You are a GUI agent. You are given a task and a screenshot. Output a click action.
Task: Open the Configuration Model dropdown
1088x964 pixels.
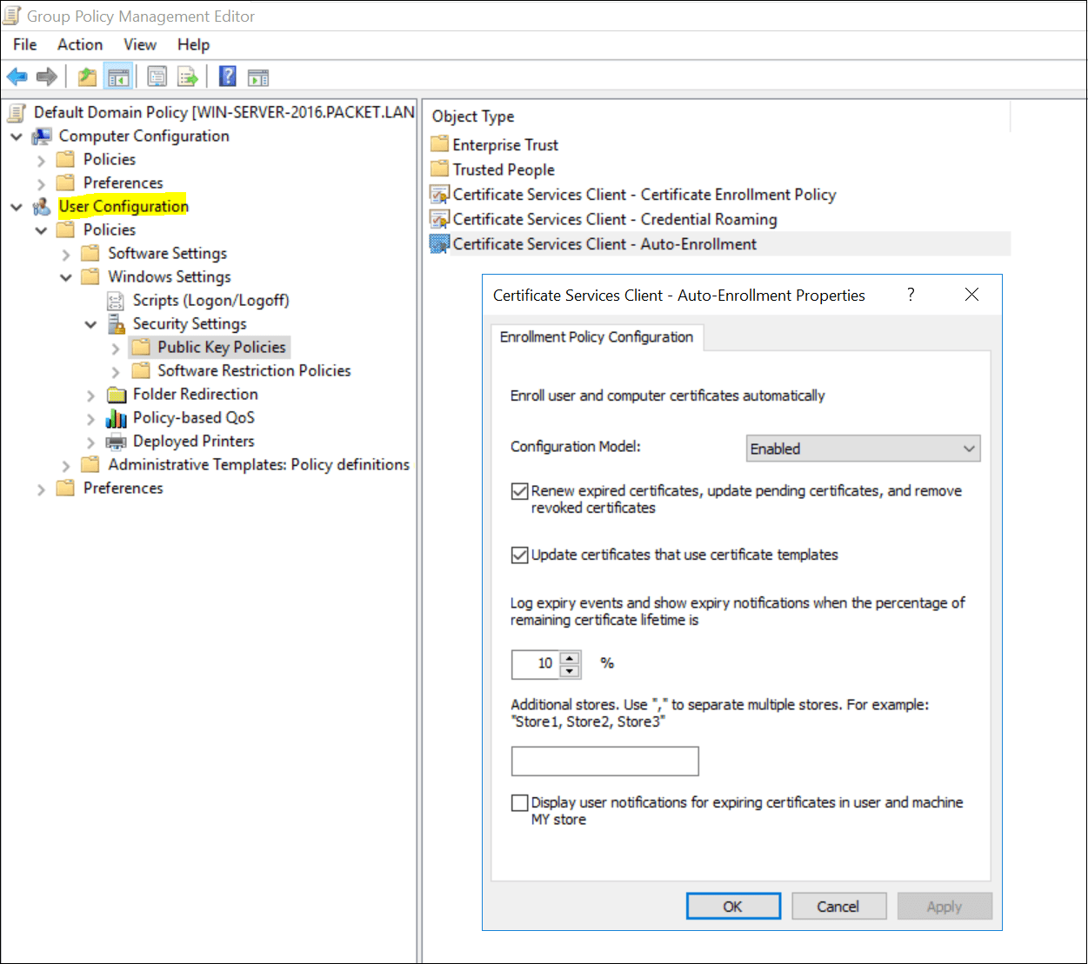[x=968, y=448]
